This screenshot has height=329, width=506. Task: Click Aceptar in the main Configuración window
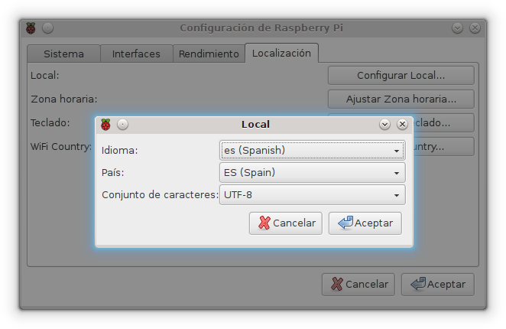(x=437, y=285)
